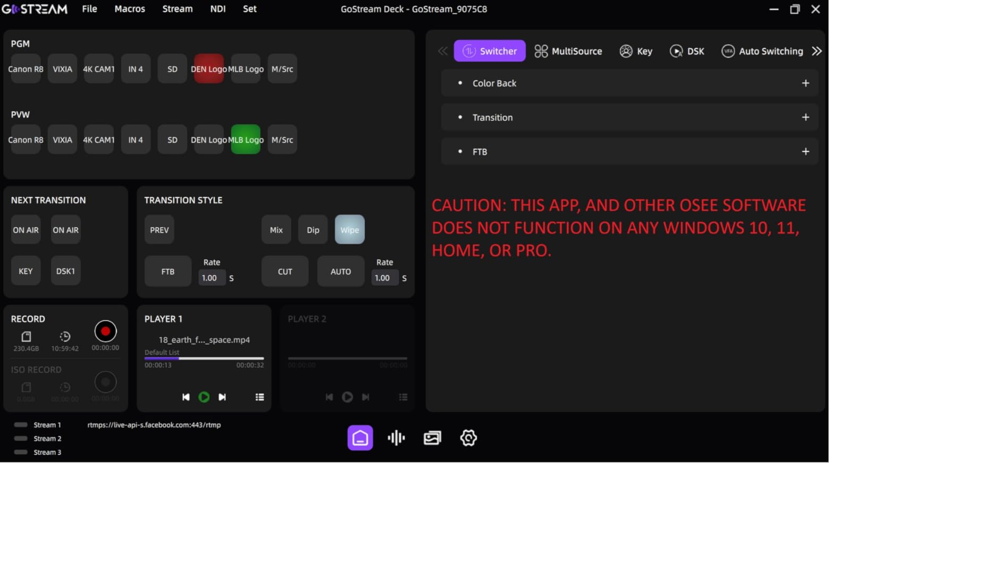Open the NDI menu

click(218, 9)
